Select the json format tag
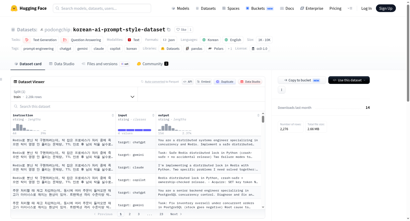Viewport: 410px width, 221px height. 169,40
